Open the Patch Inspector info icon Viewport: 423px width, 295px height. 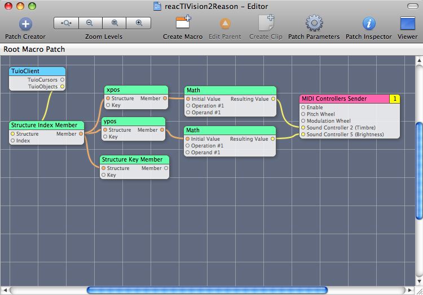(368, 24)
